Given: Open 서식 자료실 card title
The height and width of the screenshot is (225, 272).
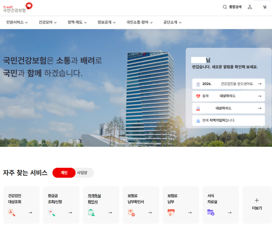Looking at the screenshot, I should coord(212,199).
